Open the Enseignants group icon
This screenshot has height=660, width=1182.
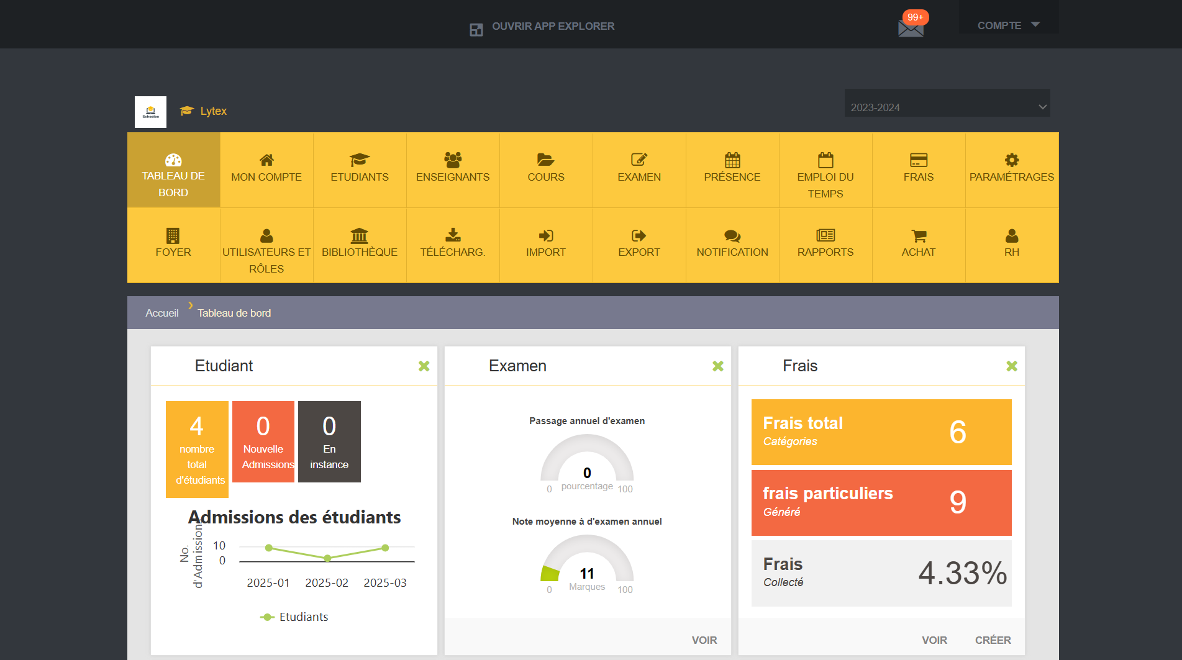coord(453,160)
